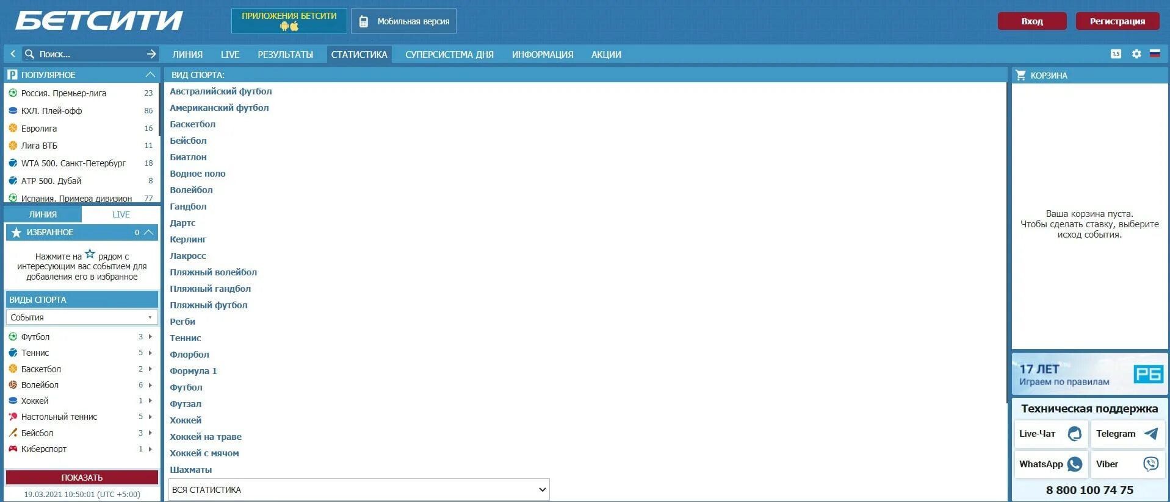This screenshot has width=1170, height=502.
Task: Click tennis icon beside ATP 500. Дубай
Action: click(13, 181)
